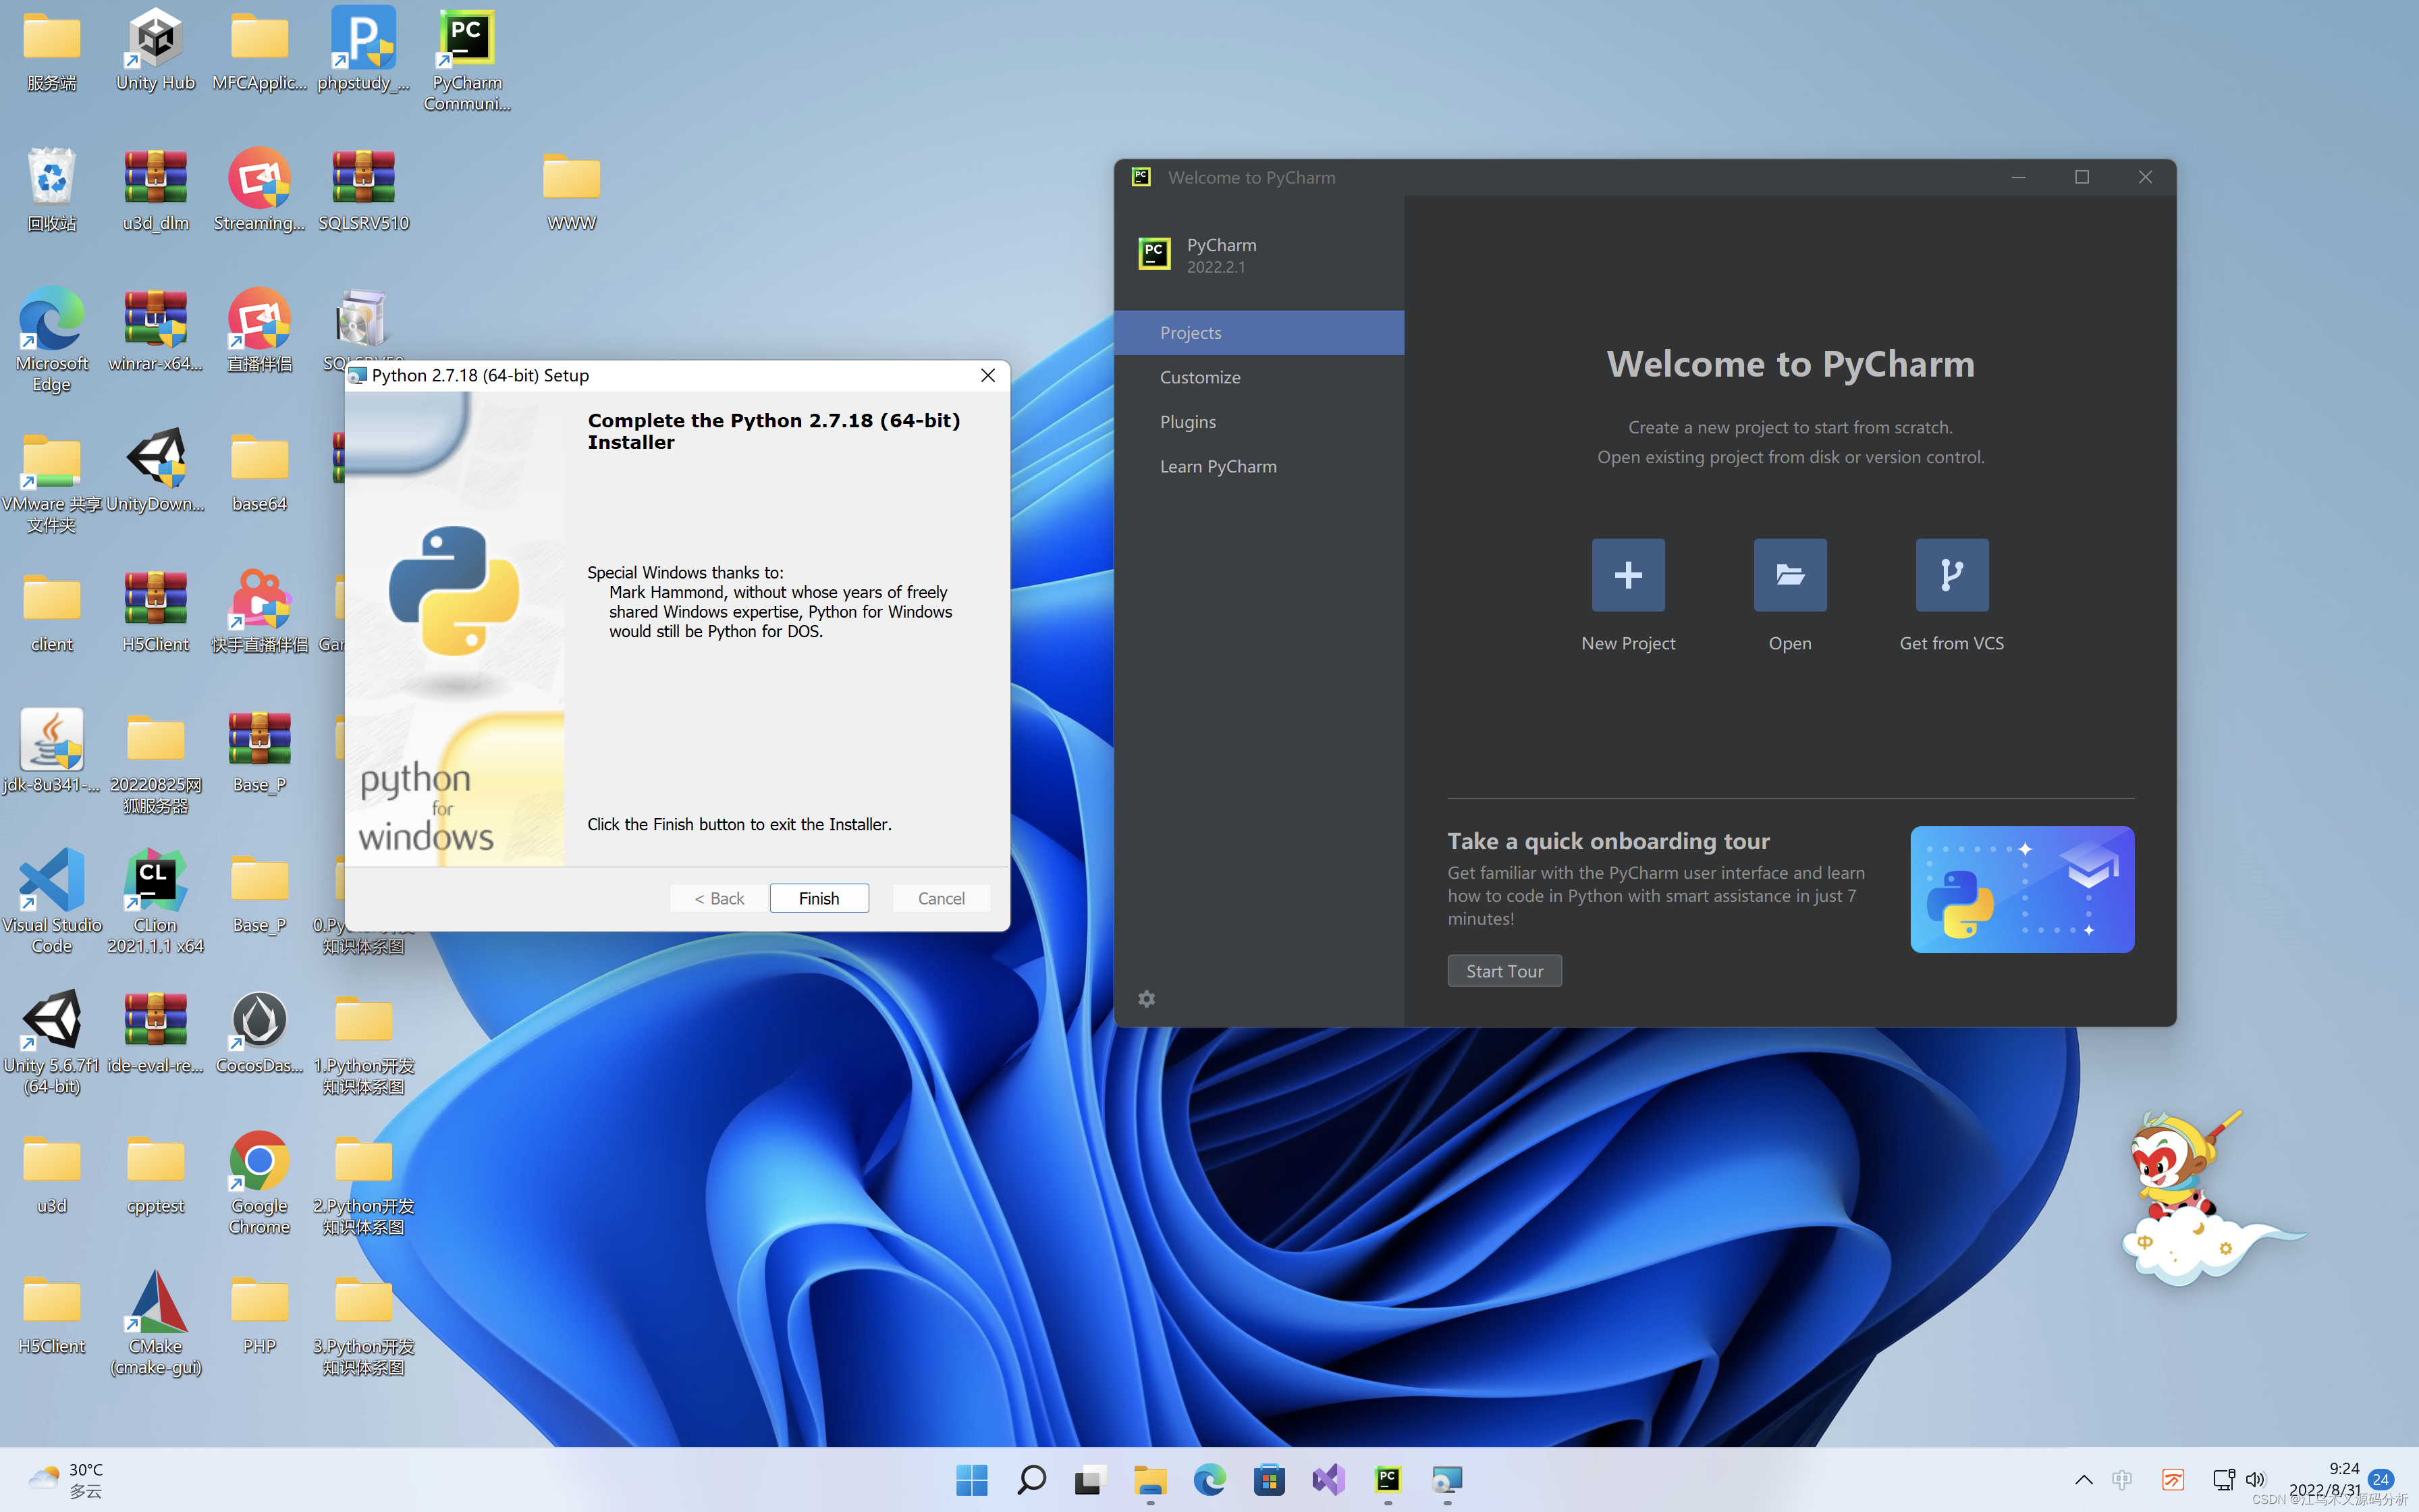
Task: Click Finish in Python Setup dialog
Action: click(x=819, y=898)
